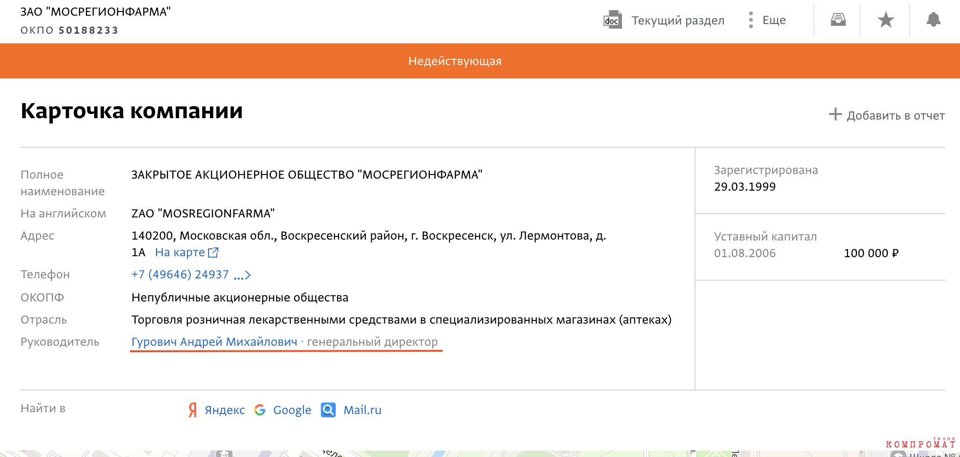Click the Google logo icon

pos(260,409)
